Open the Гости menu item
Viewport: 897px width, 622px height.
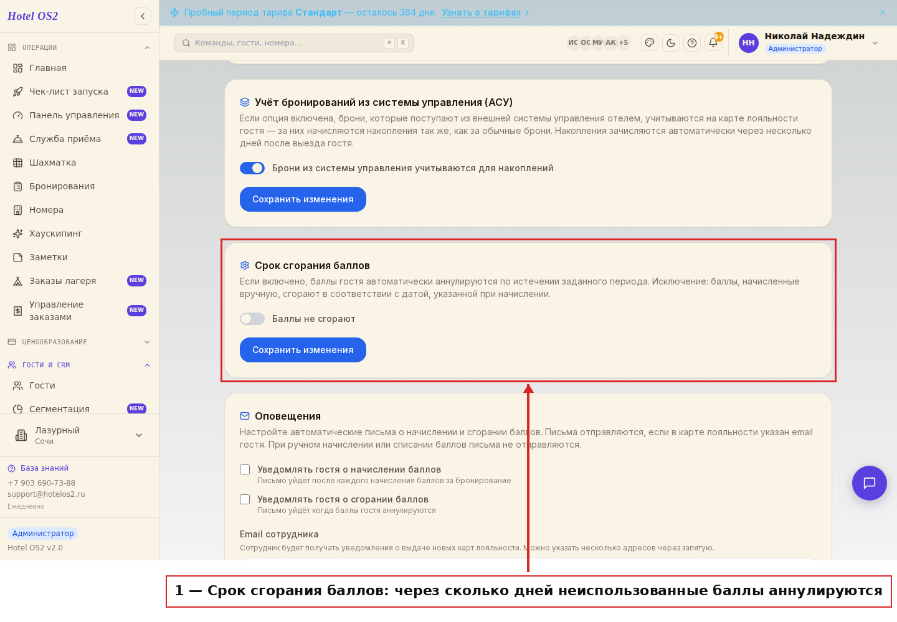[79, 385]
